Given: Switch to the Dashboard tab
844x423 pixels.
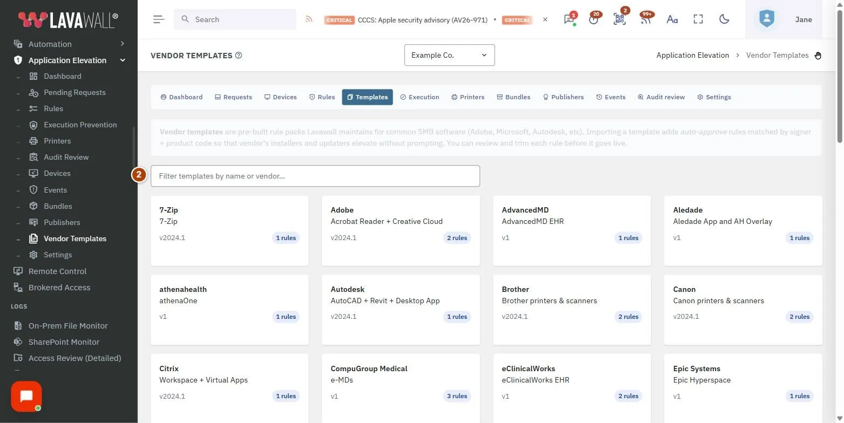Looking at the screenshot, I should point(181,97).
